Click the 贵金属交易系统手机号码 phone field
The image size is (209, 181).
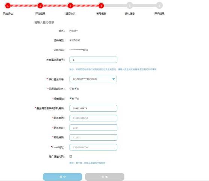93,108
